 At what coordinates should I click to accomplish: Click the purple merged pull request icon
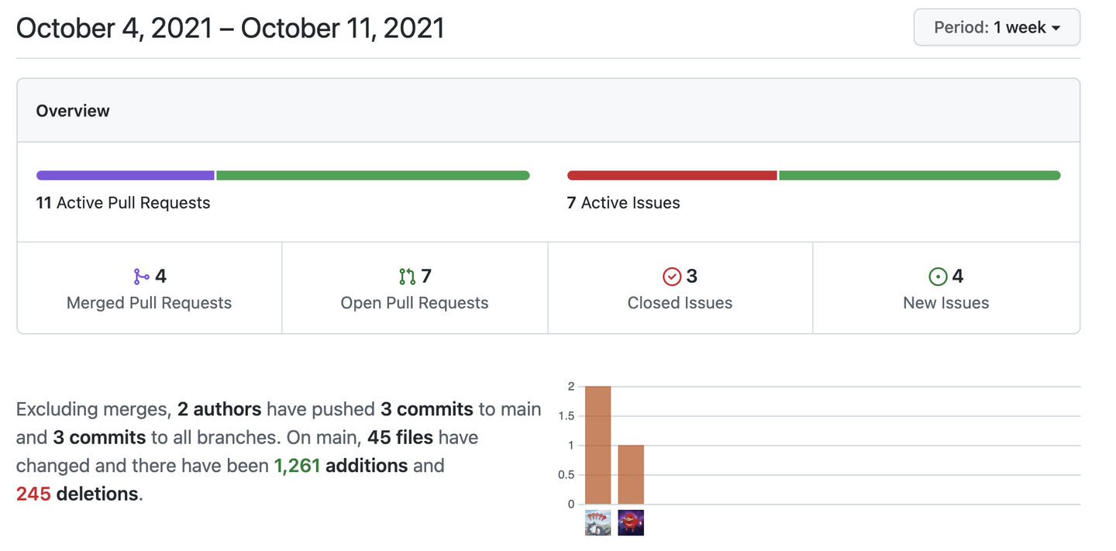(141, 277)
